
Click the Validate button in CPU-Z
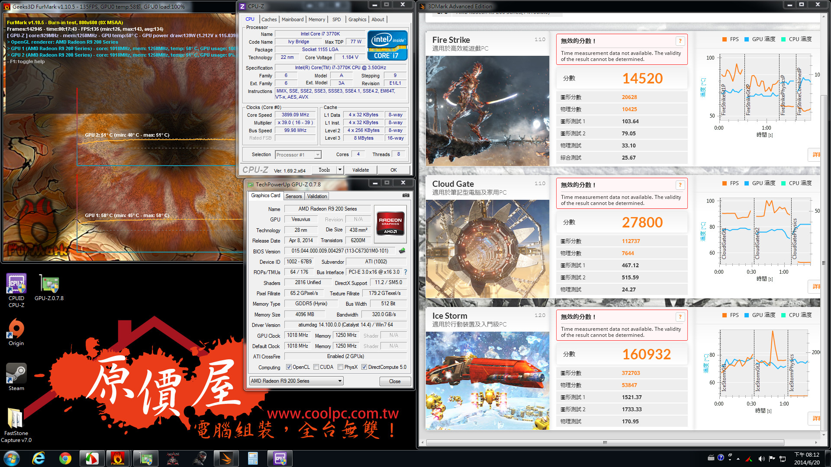click(361, 170)
